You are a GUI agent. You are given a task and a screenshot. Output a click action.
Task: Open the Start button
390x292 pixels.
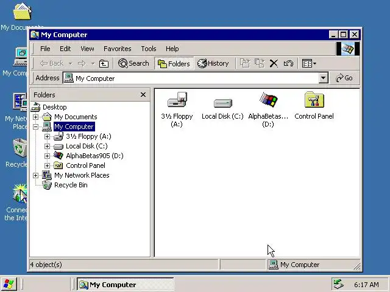click(x=9, y=284)
